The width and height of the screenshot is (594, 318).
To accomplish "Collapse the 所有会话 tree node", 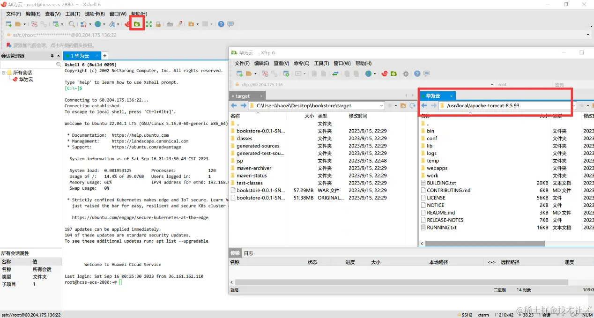I will 3,73.
